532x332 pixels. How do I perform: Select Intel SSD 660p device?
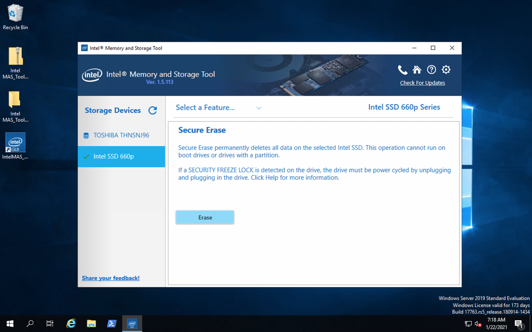click(x=121, y=157)
